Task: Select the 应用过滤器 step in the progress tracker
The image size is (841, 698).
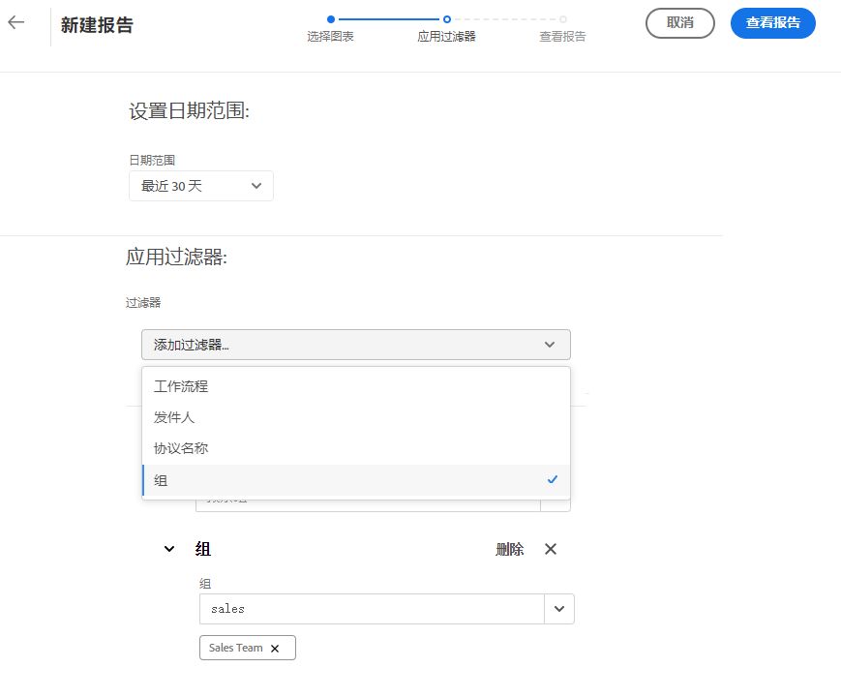Action: coord(446,29)
